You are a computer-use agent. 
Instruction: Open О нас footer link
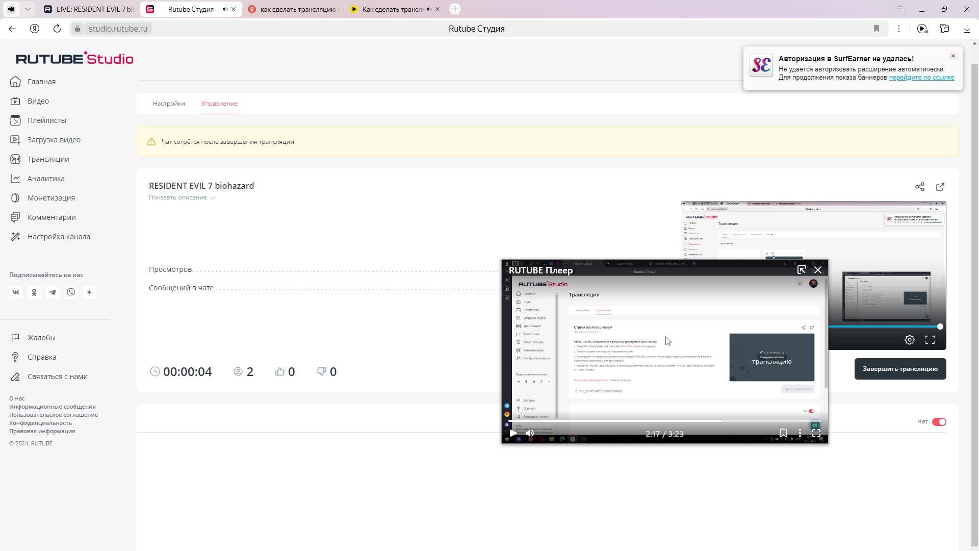pyautogui.click(x=17, y=398)
